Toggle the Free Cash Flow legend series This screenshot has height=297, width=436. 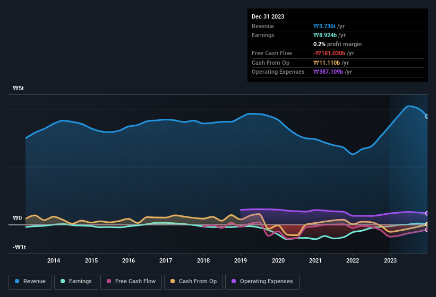131,282
